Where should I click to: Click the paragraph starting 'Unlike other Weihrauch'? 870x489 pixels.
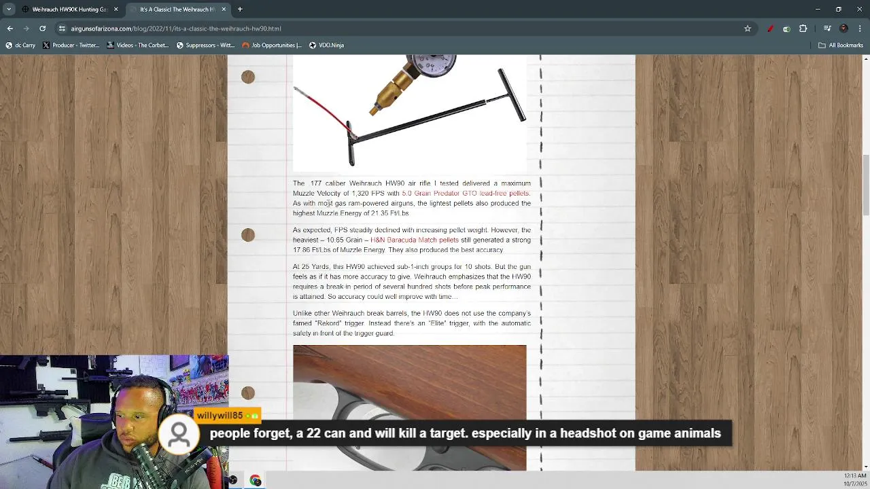click(x=412, y=323)
